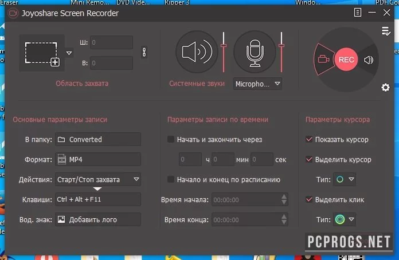Click Параметры записи по времени heading

pos(218,120)
